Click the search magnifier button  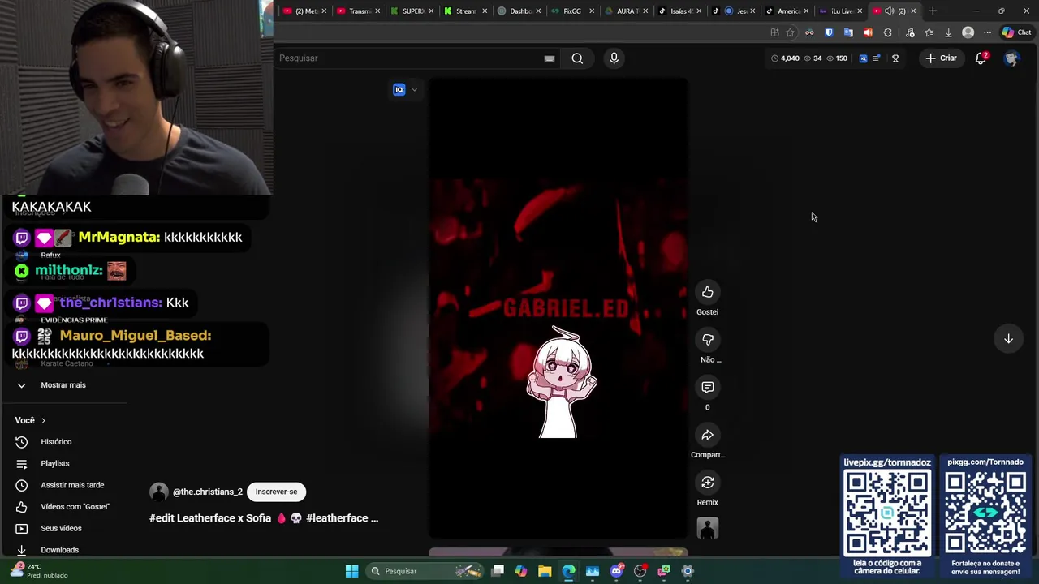point(577,58)
